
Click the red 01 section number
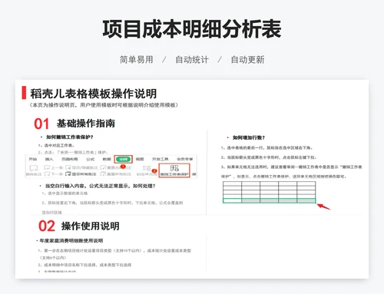[41, 124]
